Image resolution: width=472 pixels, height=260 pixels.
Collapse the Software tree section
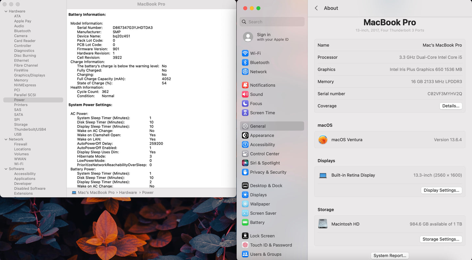(6, 169)
